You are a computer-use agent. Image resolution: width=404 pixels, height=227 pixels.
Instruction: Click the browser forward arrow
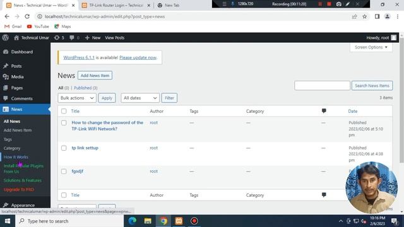(17, 16)
